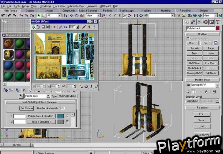The height and width of the screenshot is (154, 223).
Task: Click the Palette Jack object name field
Action: (x=201, y=28)
